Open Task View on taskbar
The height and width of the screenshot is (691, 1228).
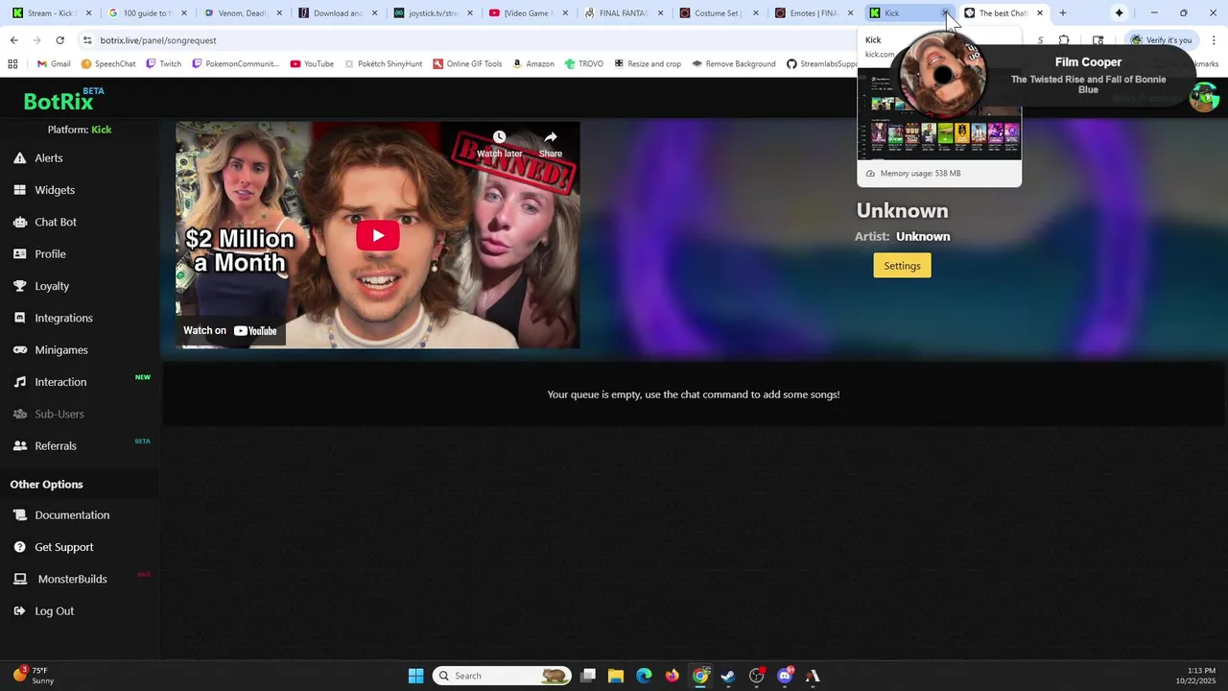(588, 676)
